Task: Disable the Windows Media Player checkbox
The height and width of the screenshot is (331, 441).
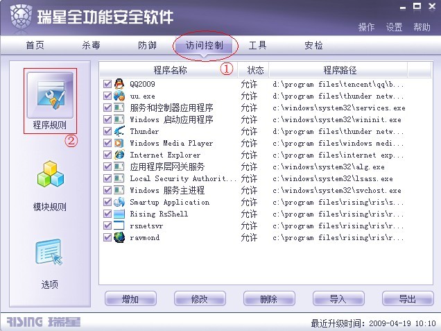Action: (107, 143)
